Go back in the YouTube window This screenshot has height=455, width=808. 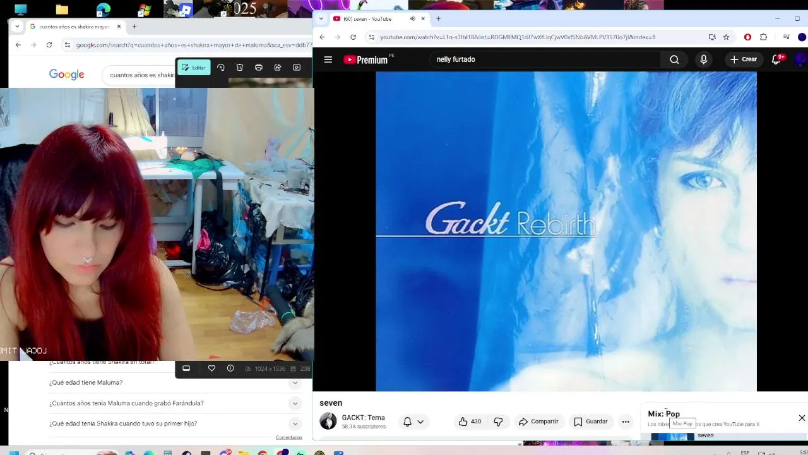point(322,37)
